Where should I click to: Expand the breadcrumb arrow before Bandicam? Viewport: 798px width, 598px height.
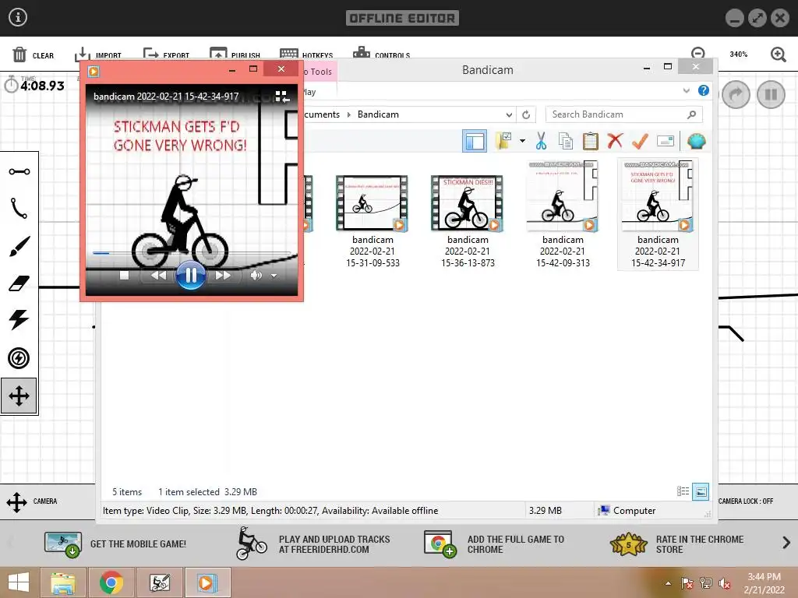click(348, 114)
